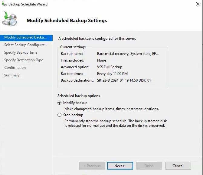203x175 pixels.
Task: Click the 'Files excluded:' label
Action: coord(72,60)
